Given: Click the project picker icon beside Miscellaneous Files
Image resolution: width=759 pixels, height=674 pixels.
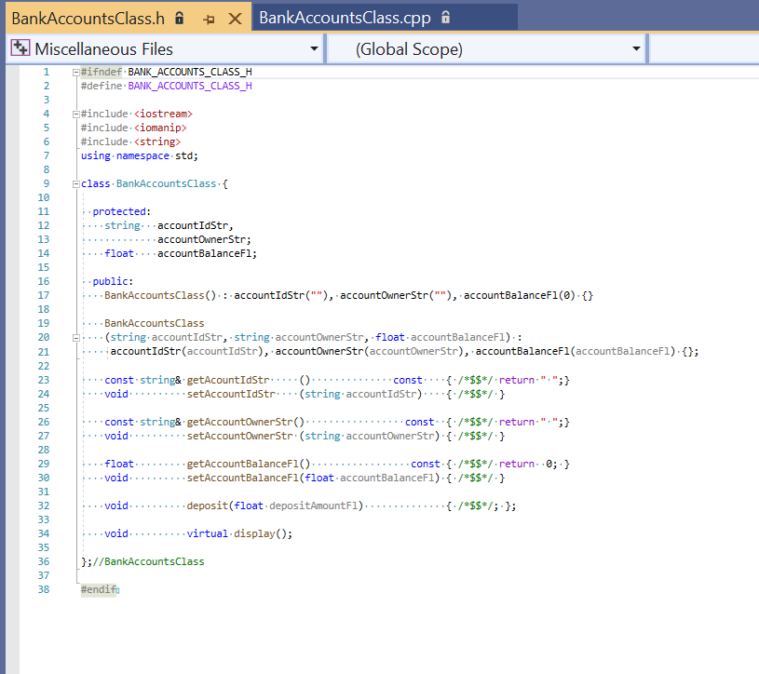Looking at the screenshot, I should click(20, 47).
